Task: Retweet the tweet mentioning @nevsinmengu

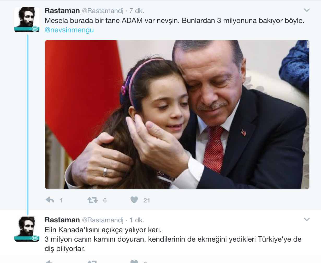Action: pos(92,200)
